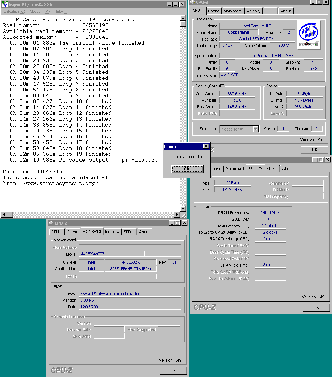Click the Southbridge 82371EB/MB (PIIX4E/M) field
The height and width of the screenshot is (377, 332).
click(130, 269)
